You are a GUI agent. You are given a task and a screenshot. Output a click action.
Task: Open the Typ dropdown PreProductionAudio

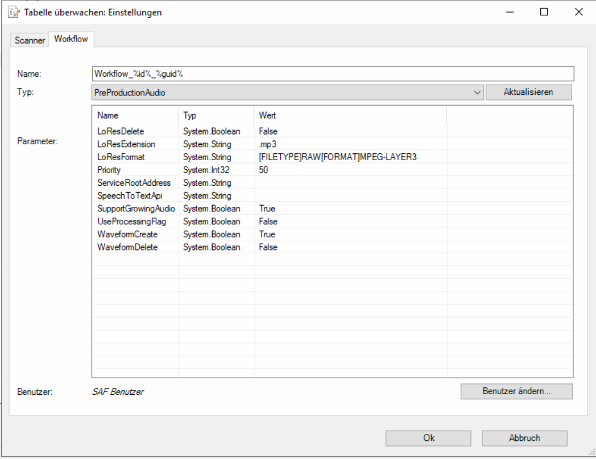tap(287, 92)
